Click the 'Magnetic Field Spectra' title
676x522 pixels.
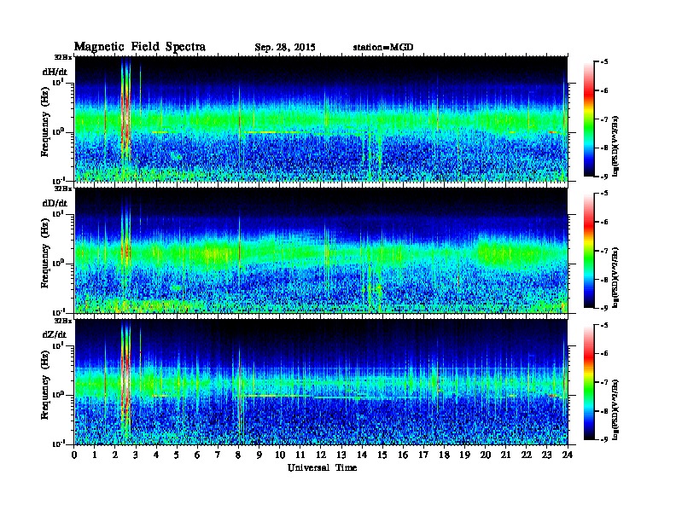tap(140, 47)
